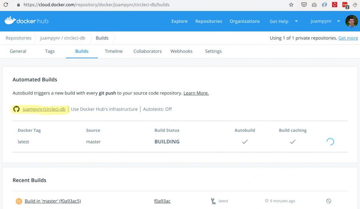This screenshot has width=360, height=209.
Task: Open the f0a93ac commit link
Action: 162,201
